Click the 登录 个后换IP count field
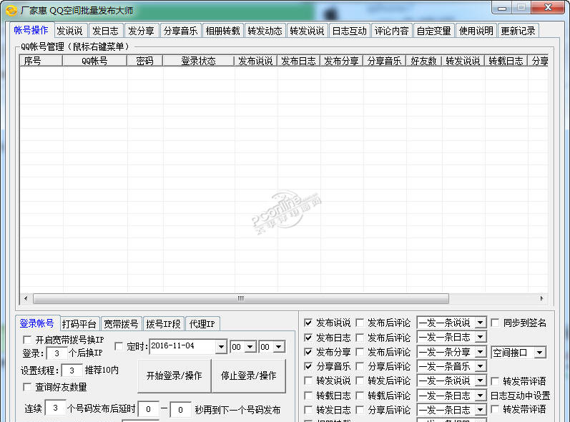Image resolution: width=570 pixels, height=422 pixels. (56, 353)
